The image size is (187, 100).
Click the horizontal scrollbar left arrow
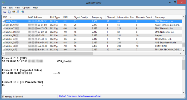3,54
